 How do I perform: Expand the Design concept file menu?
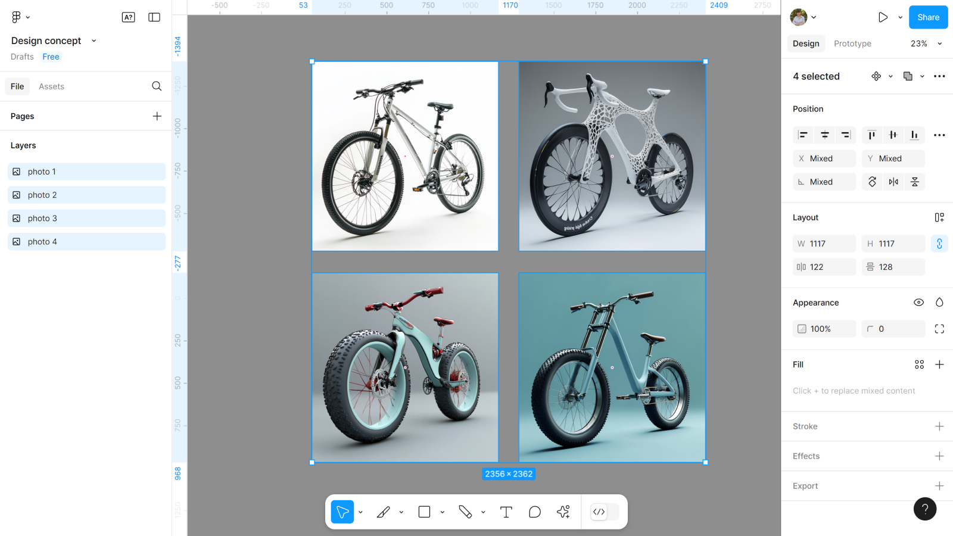[94, 40]
